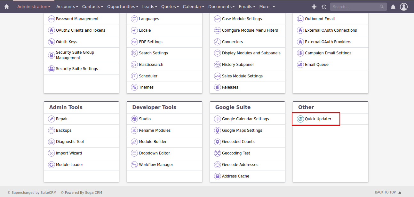Image resolution: width=414 pixels, height=197 pixels.
Task: Expand the Accounts dropdown menu
Action: 67,7
